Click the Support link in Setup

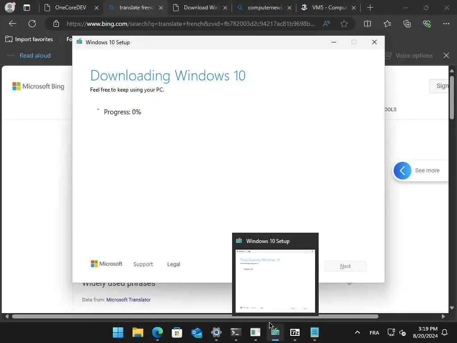pyautogui.click(x=143, y=264)
